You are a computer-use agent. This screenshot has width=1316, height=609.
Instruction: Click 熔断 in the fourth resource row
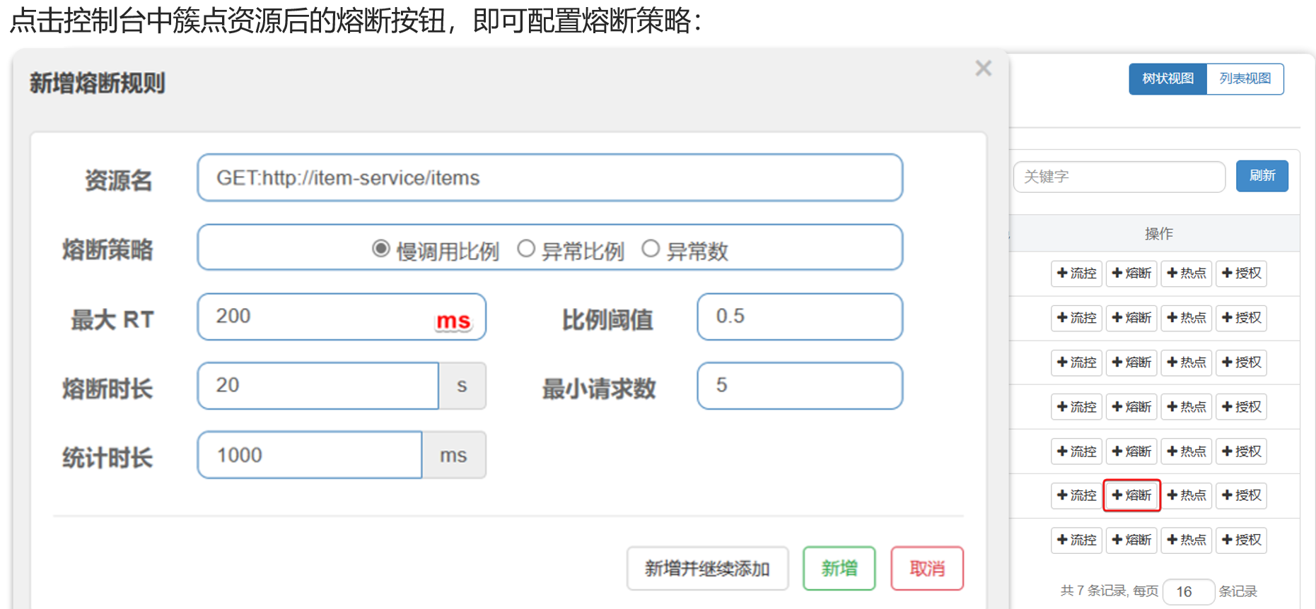click(1131, 407)
